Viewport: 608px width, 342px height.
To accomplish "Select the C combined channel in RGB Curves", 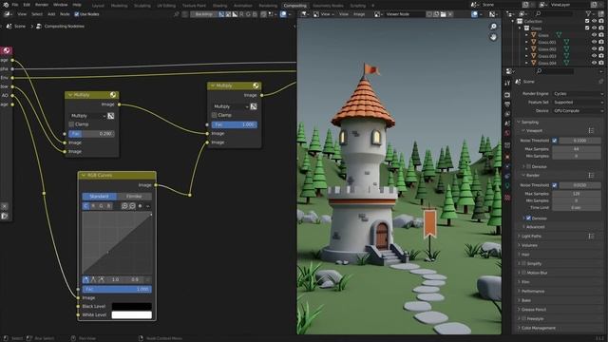I will [x=85, y=206].
